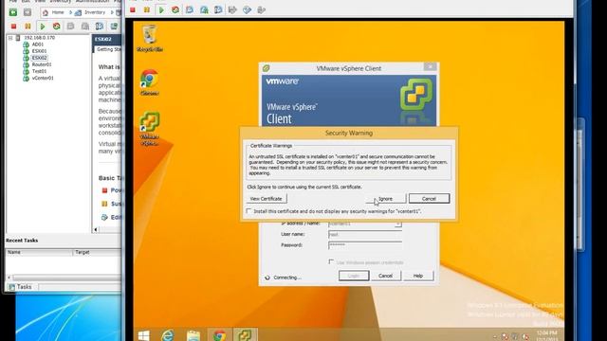This screenshot has height=341, width=607.
Task: Click Home in the main window breadcrumb
Action: tap(58, 12)
